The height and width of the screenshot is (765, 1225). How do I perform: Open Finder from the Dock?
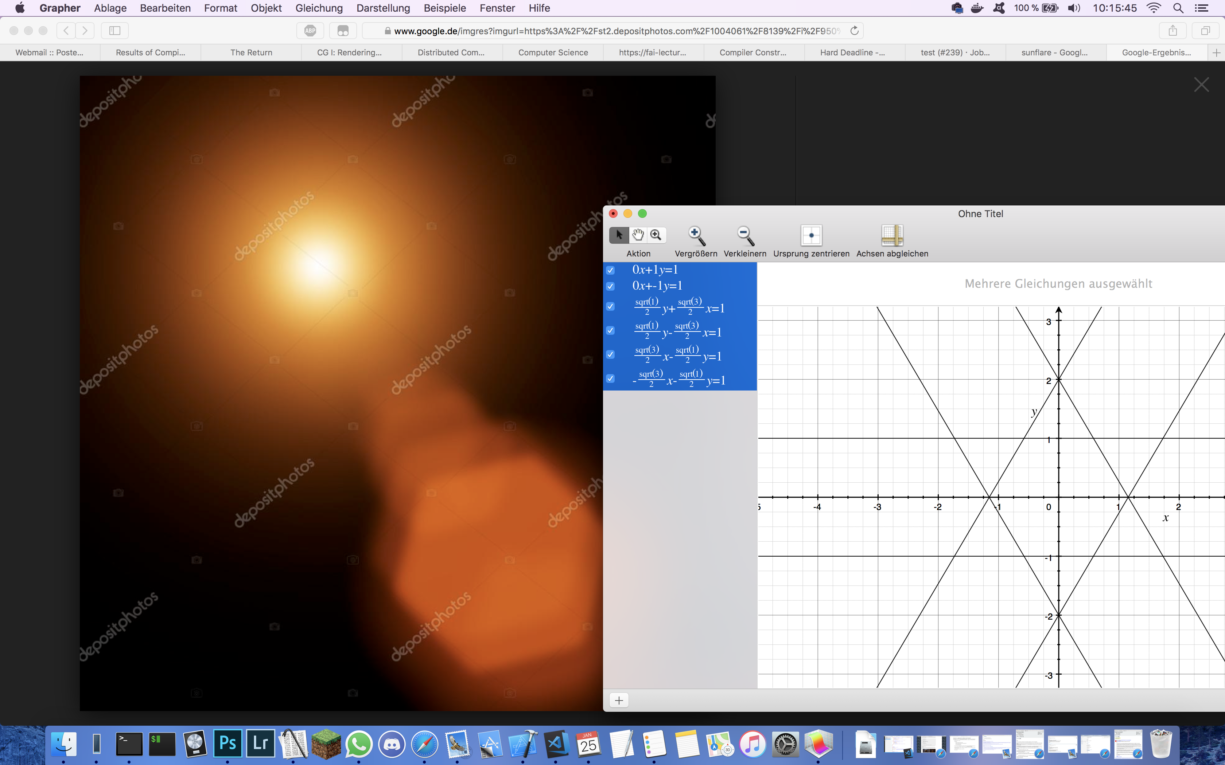click(64, 744)
